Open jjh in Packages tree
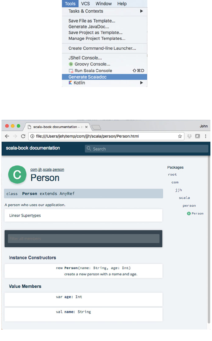 pos(178,190)
